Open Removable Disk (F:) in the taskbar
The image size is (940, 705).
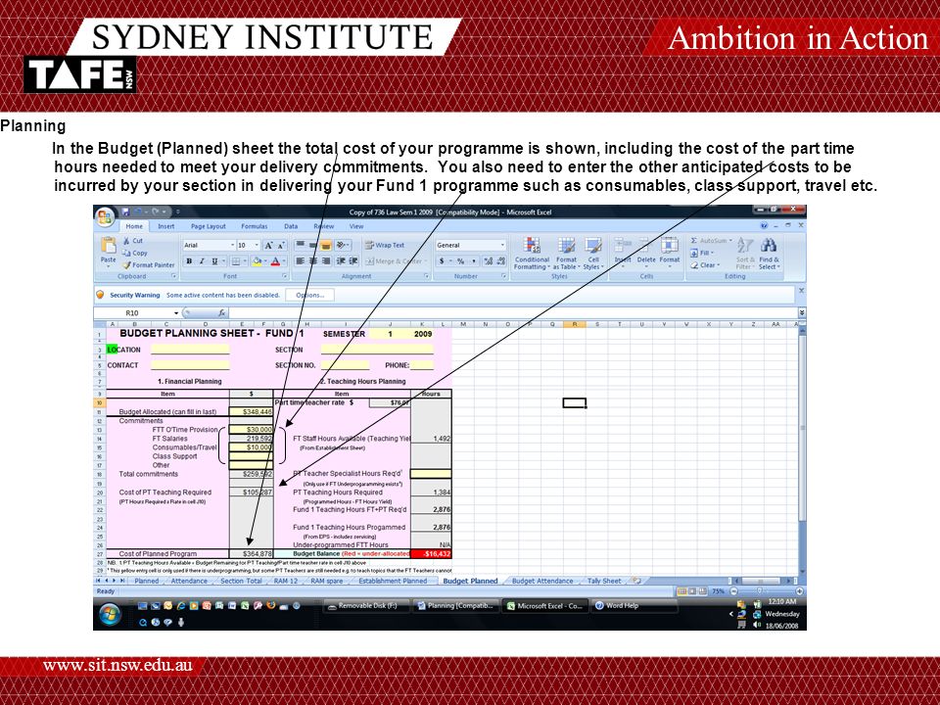point(367,606)
